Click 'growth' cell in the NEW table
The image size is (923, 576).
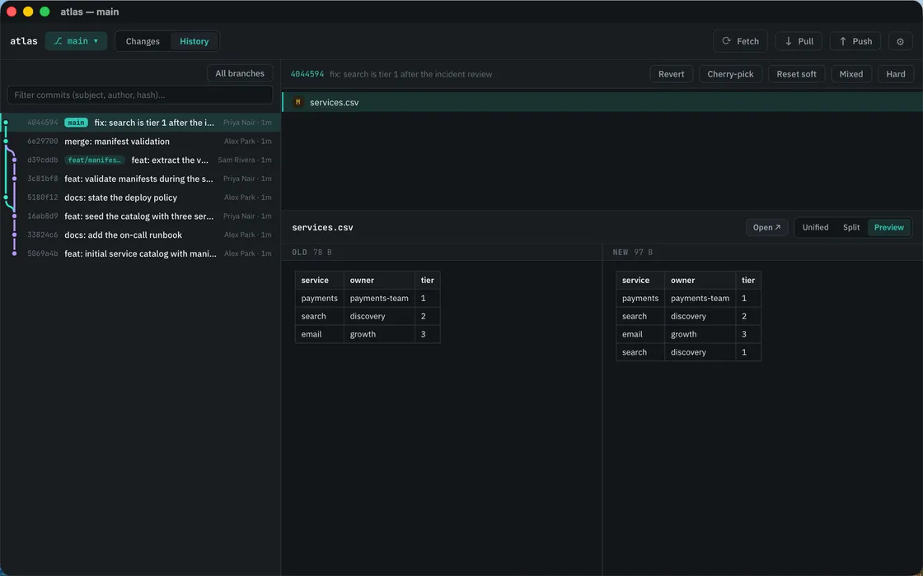click(x=700, y=334)
